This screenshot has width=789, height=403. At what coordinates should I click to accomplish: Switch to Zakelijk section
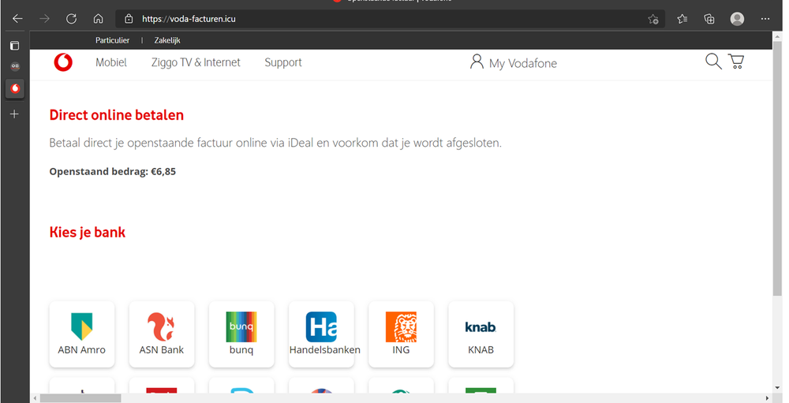[167, 40]
